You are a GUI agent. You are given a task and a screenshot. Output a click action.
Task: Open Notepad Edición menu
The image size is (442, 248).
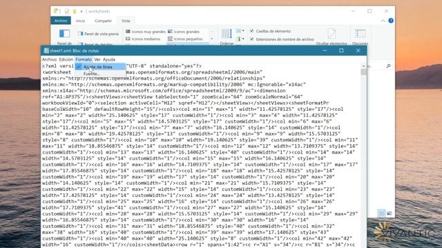coord(66,59)
